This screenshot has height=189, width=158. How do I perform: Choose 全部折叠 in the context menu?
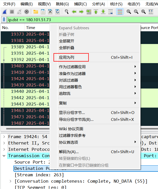tap(98, 48)
